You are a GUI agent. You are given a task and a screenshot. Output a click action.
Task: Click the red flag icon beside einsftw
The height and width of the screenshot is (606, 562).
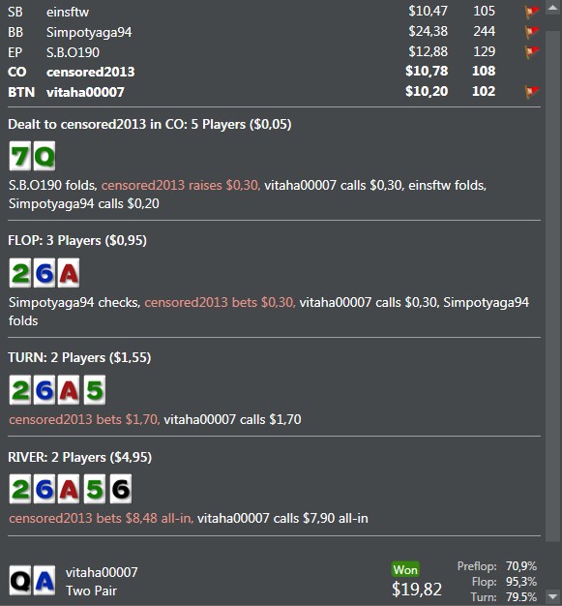532,12
